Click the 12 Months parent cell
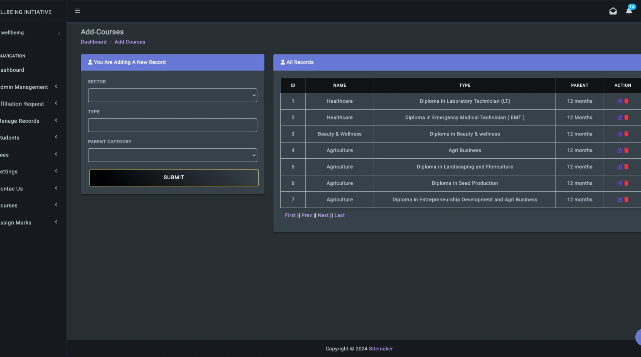 point(580,118)
